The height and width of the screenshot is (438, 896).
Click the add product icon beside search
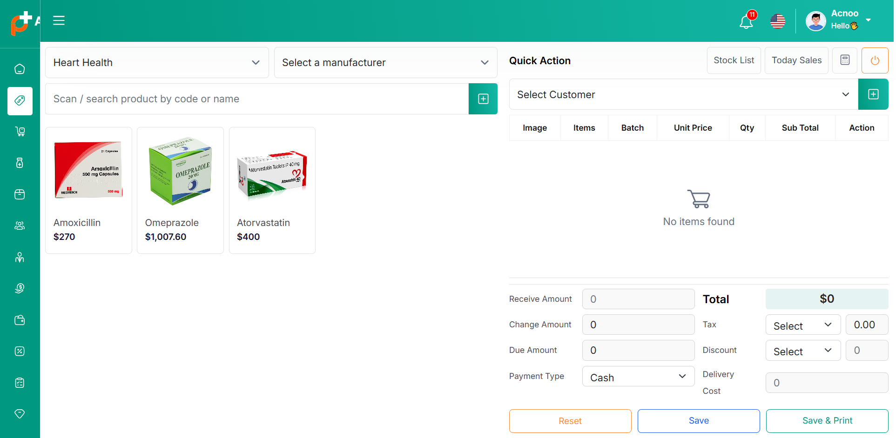coord(483,99)
